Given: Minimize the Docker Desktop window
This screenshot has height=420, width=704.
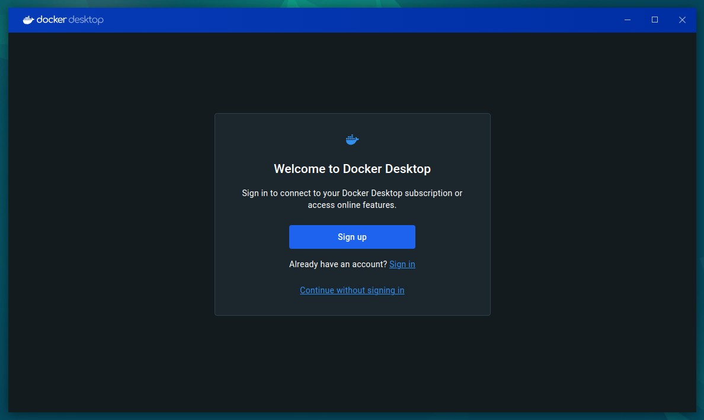Looking at the screenshot, I should click(x=627, y=20).
